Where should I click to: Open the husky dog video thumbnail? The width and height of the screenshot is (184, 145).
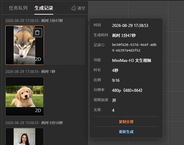(25, 45)
